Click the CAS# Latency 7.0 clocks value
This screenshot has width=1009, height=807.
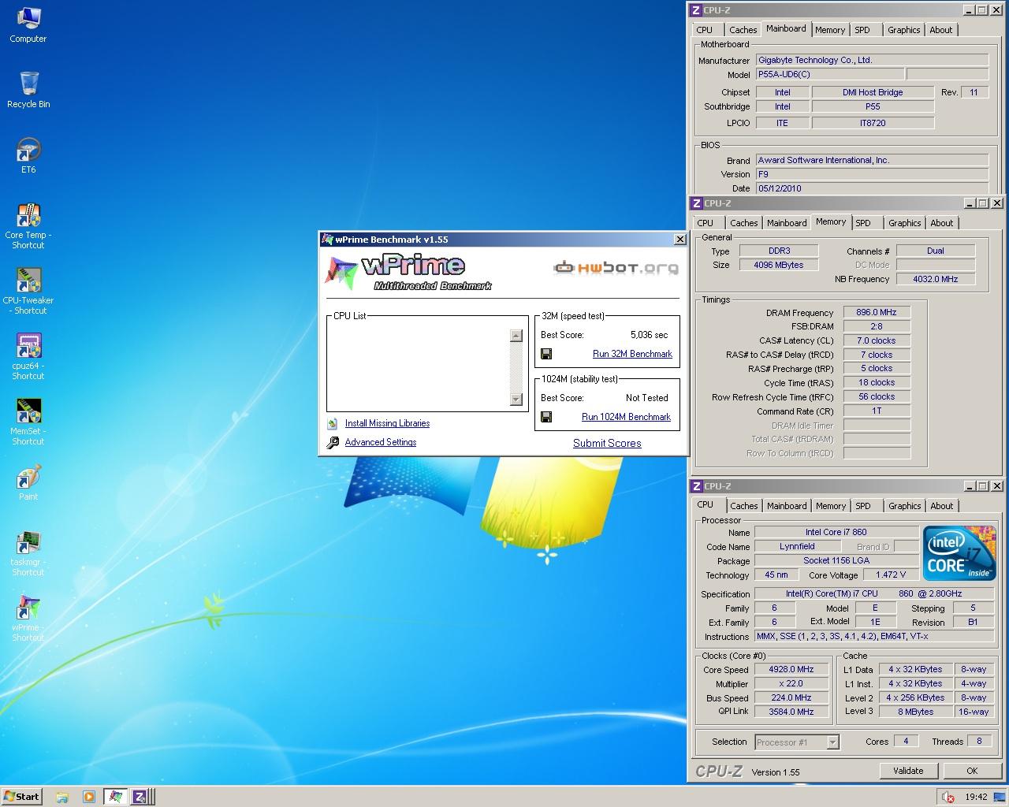(877, 340)
